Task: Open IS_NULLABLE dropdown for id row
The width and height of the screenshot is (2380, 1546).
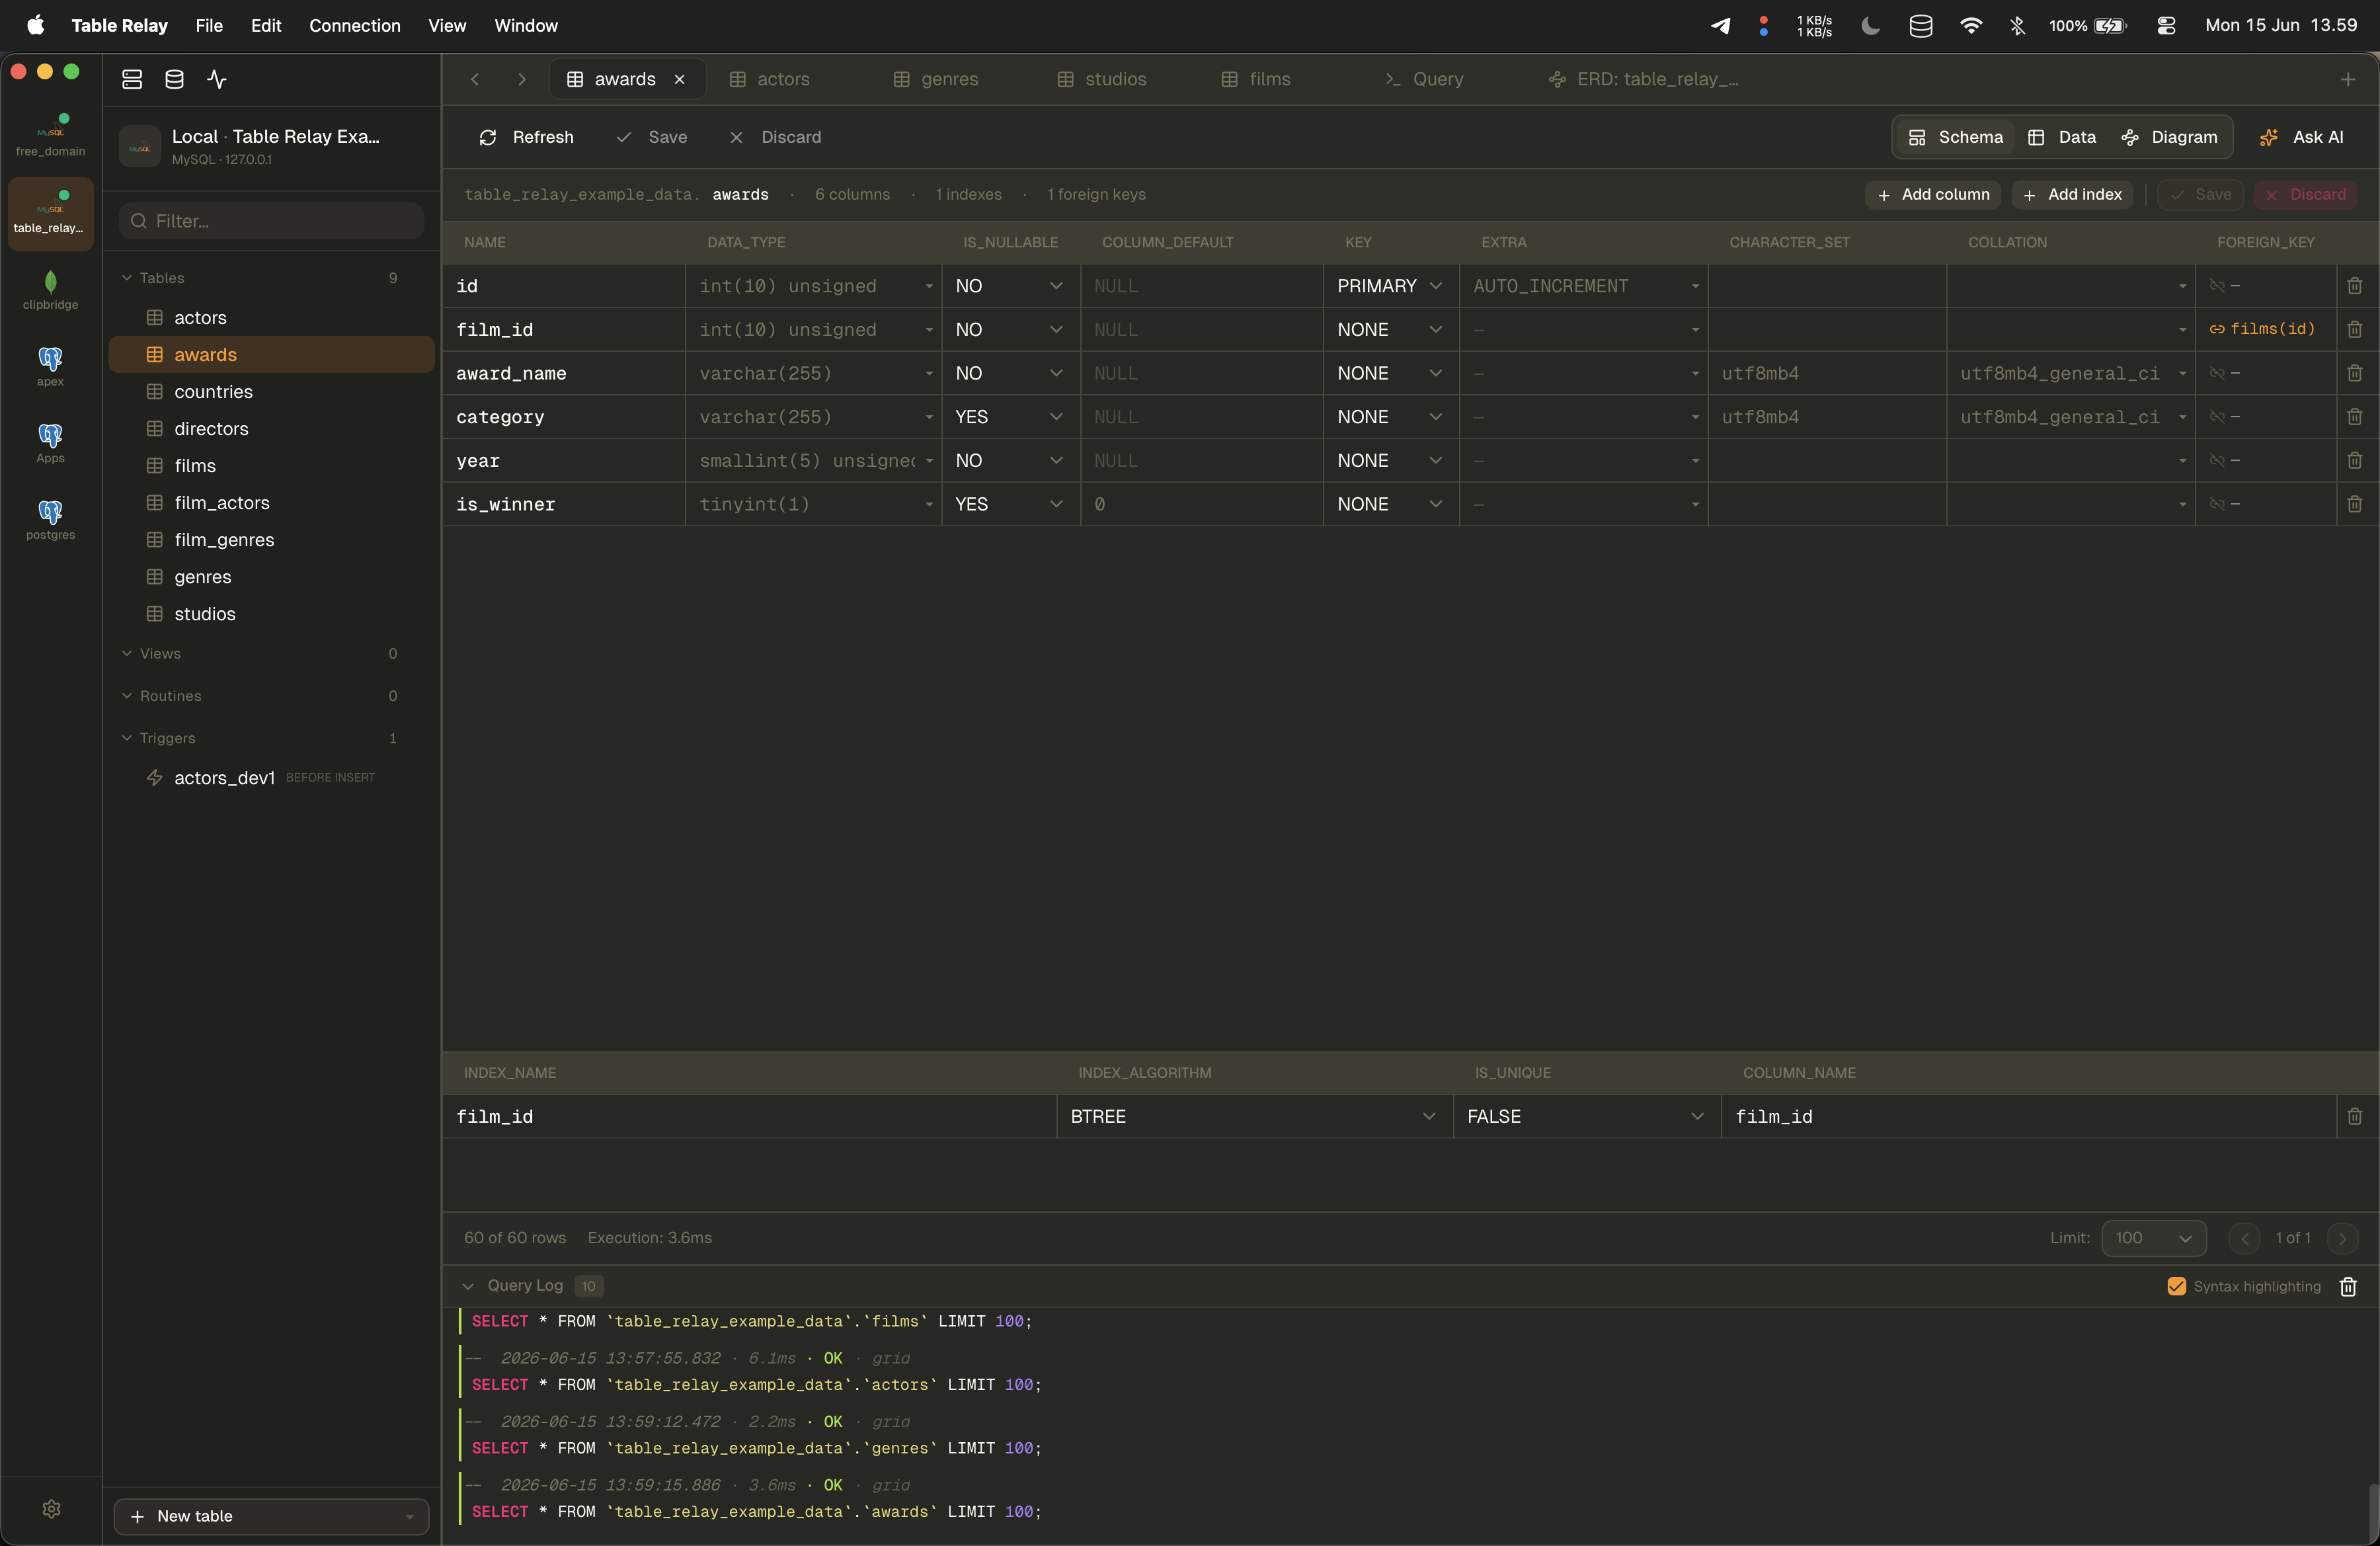Action: click(1010, 286)
